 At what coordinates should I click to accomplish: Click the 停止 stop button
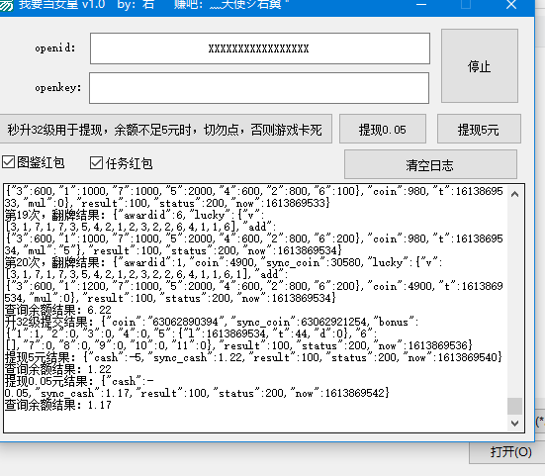point(480,66)
